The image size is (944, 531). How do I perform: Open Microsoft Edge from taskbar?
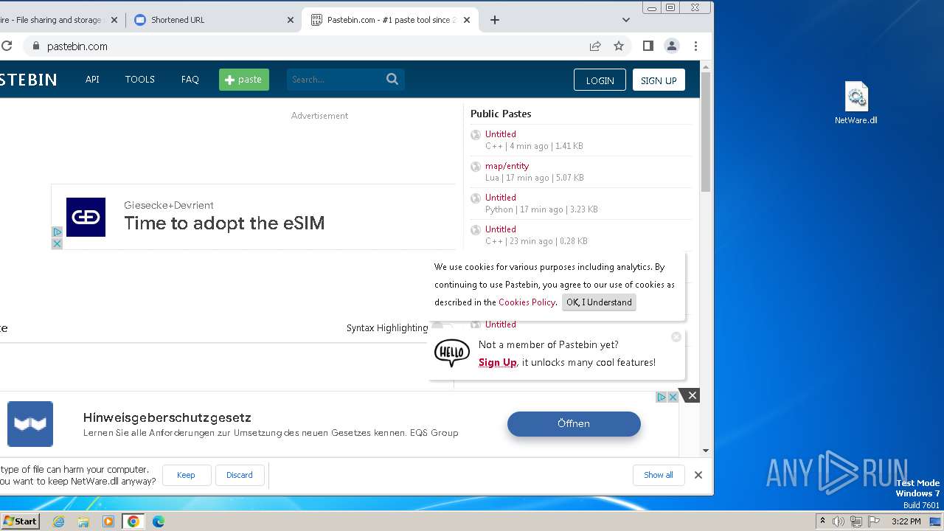pos(159,521)
